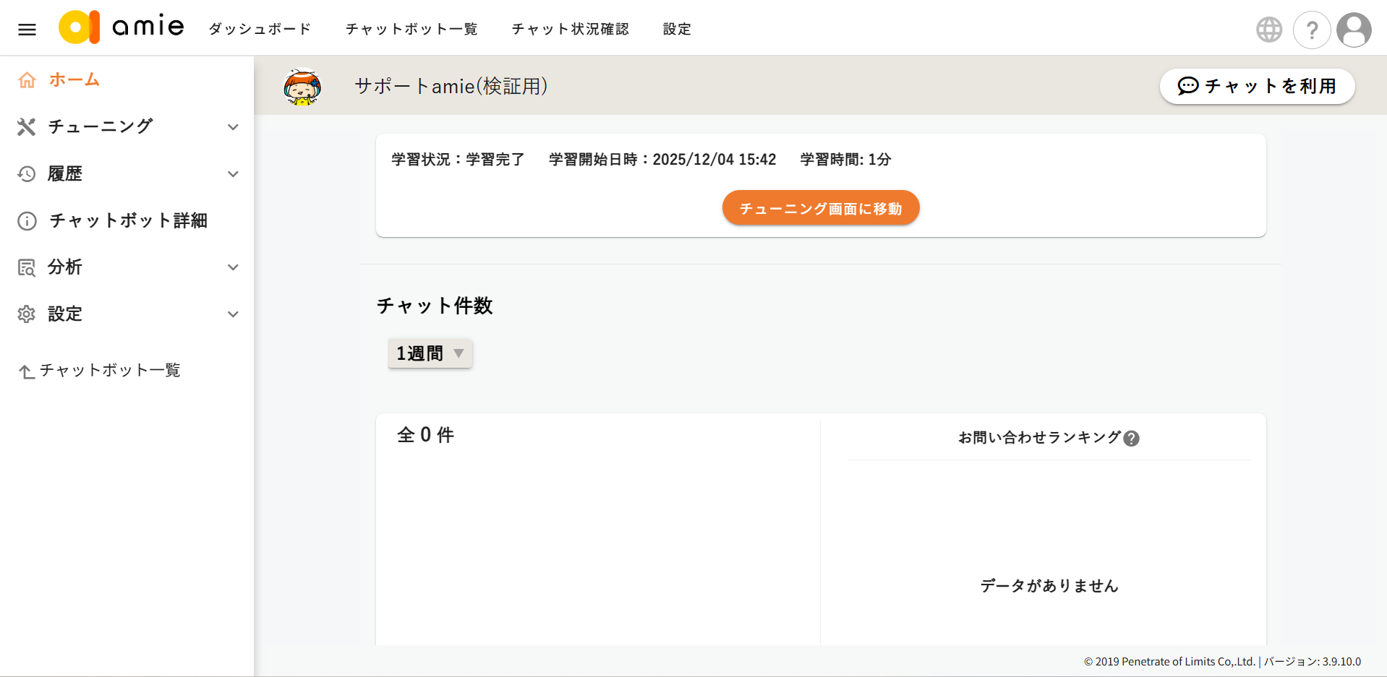This screenshot has height=677, width=1387.
Task: Click the amie logo
Action: click(121, 27)
